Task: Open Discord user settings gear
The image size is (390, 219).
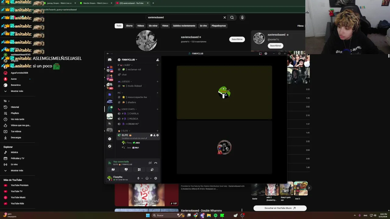Action: coord(156,178)
